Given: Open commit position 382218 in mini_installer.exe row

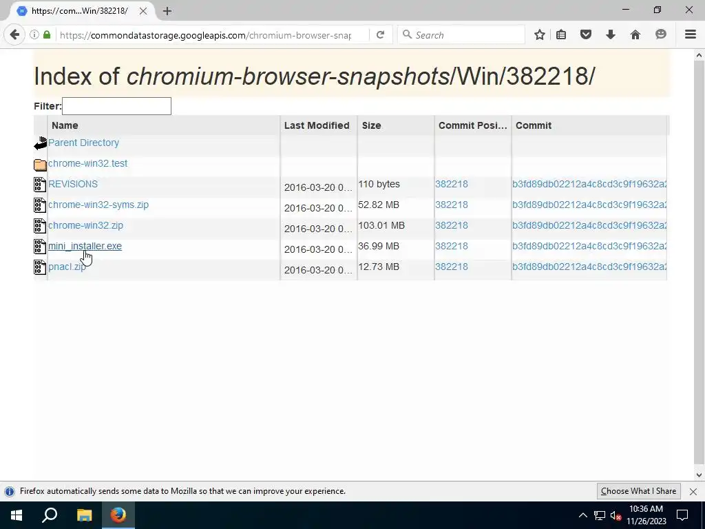Looking at the screenshot, I should click(452, 246).
